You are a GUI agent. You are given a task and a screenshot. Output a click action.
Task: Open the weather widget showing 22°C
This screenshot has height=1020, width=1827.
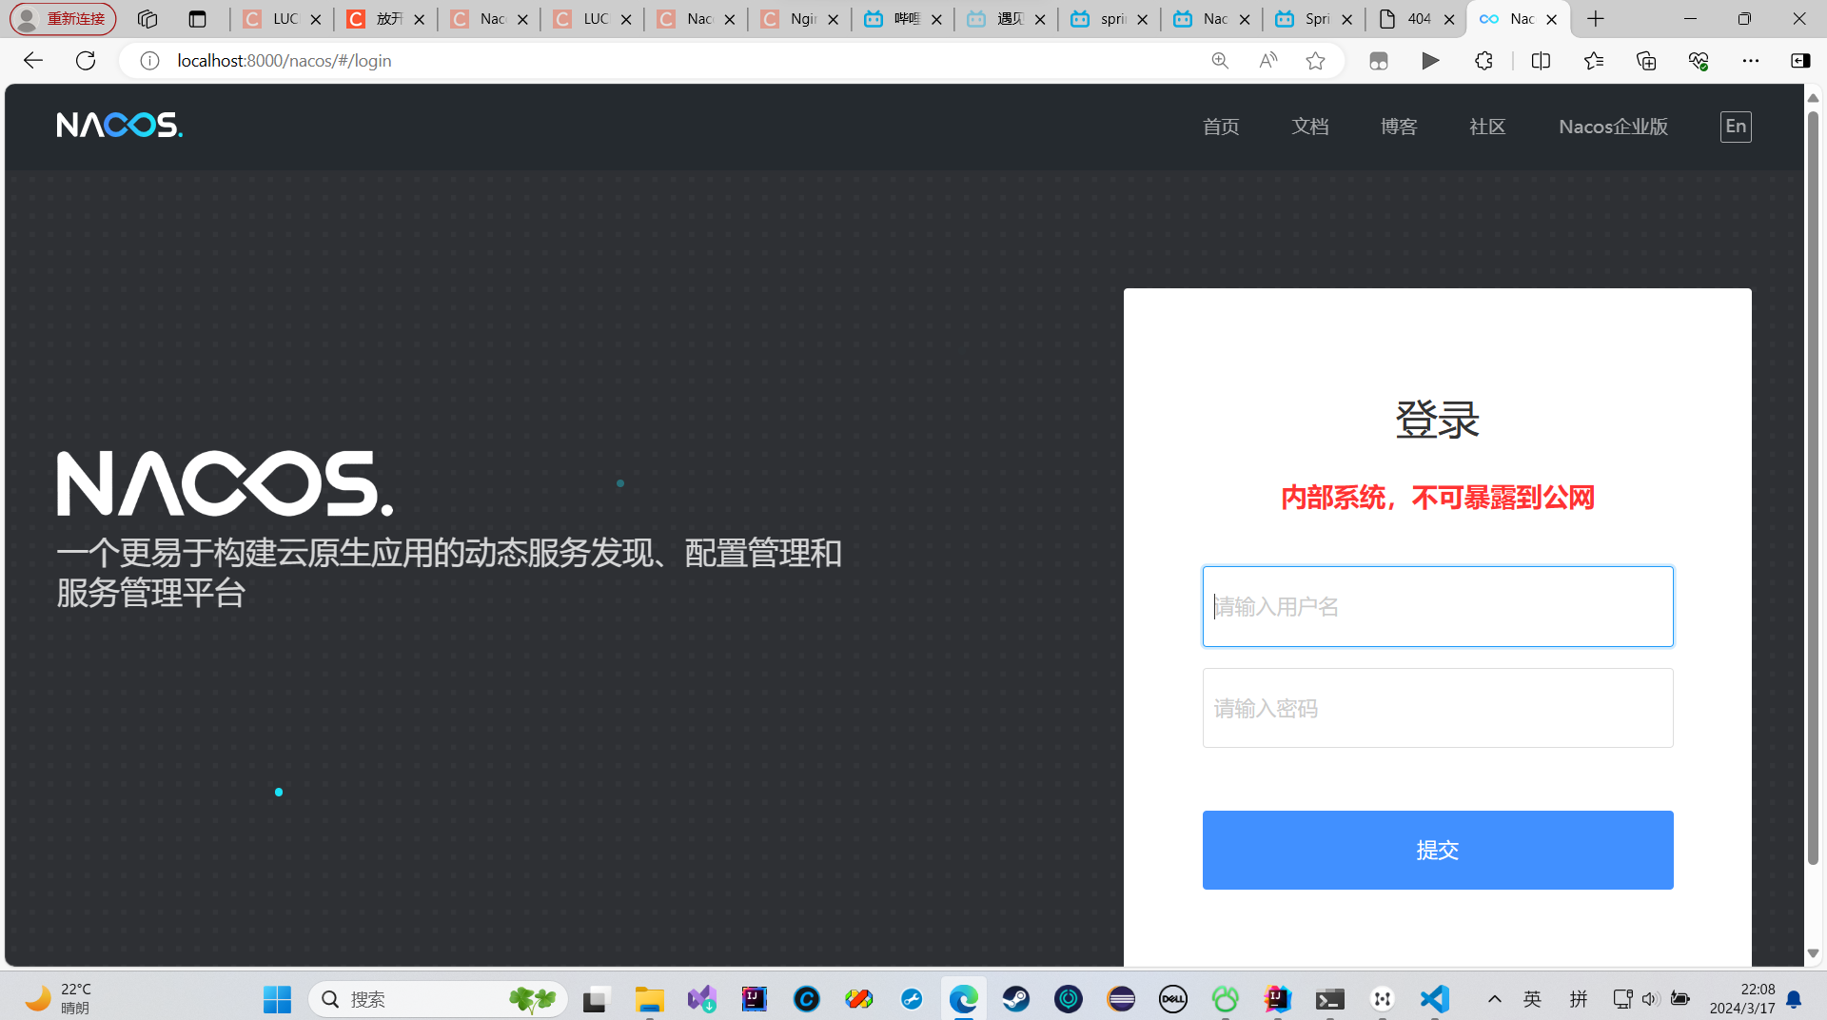tap(59, 999)
